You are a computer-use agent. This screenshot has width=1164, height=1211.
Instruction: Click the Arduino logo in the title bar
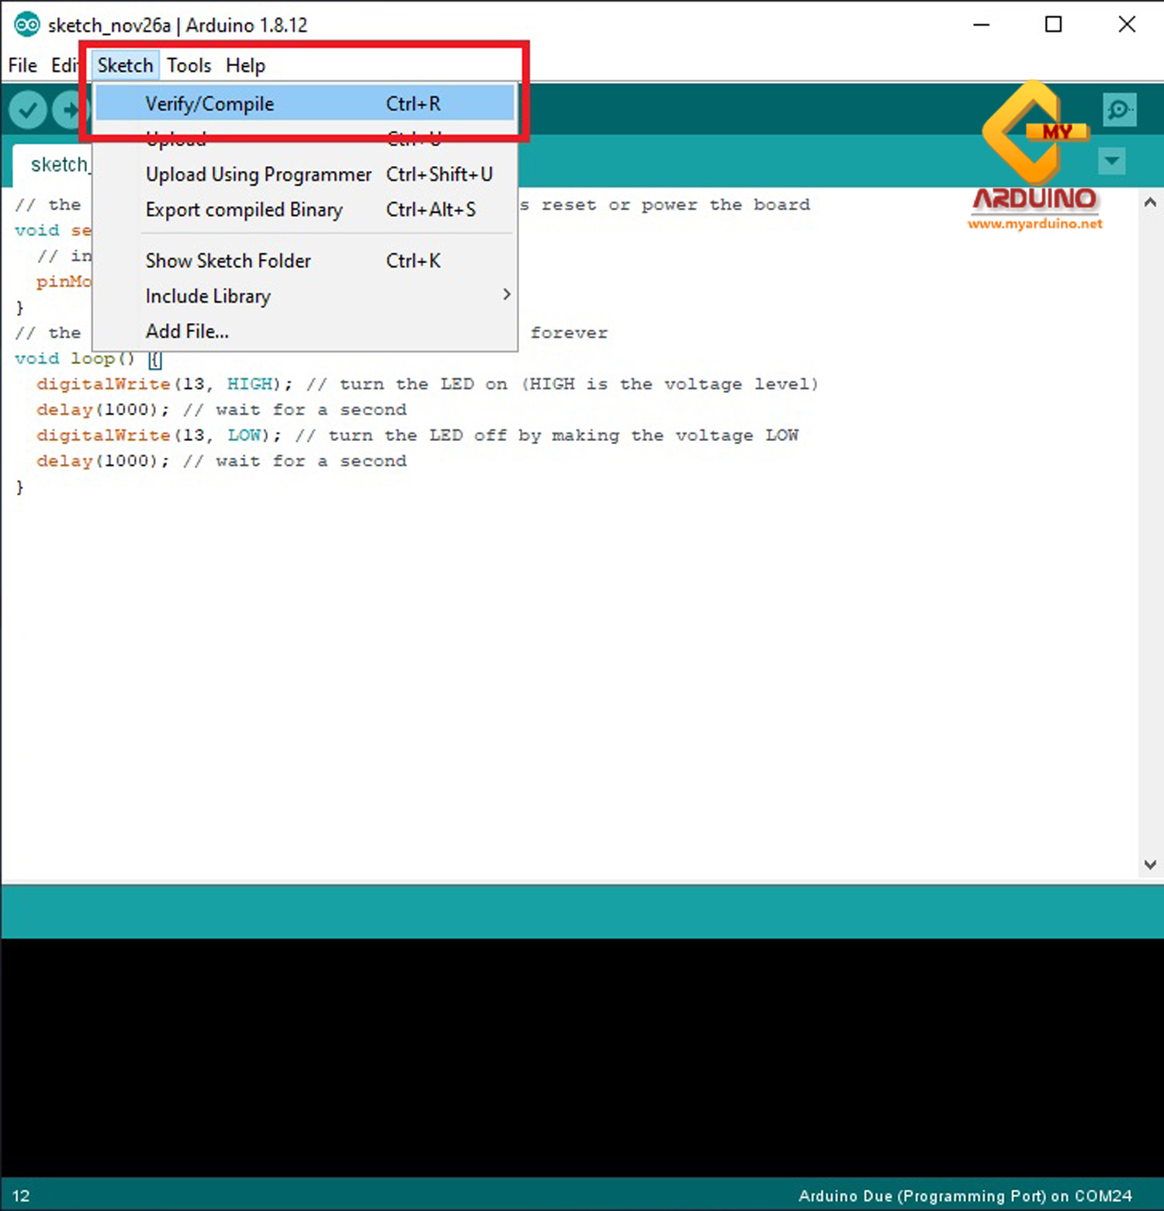(x=27, y=24)
